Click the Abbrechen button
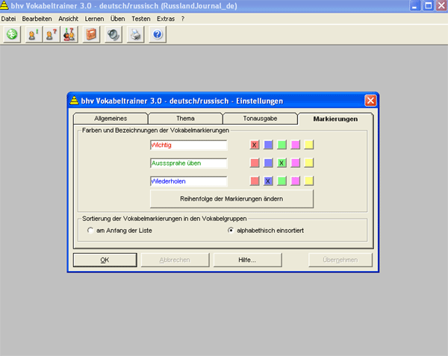The height and width of the screenshot is (356, 448). 175,260
